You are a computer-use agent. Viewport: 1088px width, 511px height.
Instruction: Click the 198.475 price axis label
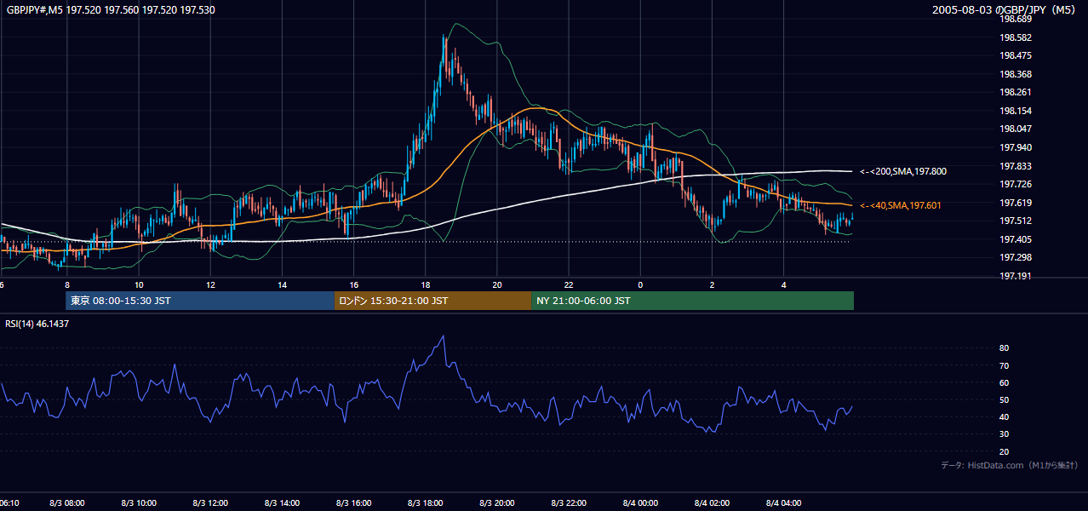1016,56
